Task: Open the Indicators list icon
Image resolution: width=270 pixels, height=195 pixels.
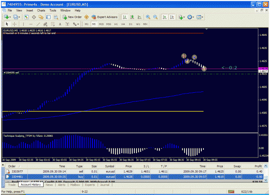Action: point(181,17)
